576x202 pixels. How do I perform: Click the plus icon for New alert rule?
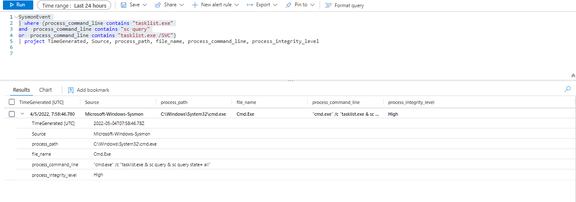pyautogui.click(x=195, y=5)
